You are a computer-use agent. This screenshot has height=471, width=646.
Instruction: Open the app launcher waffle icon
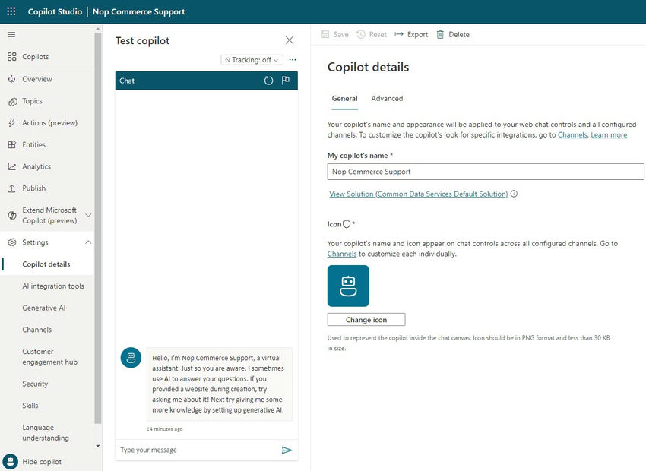tap(11, 11)
